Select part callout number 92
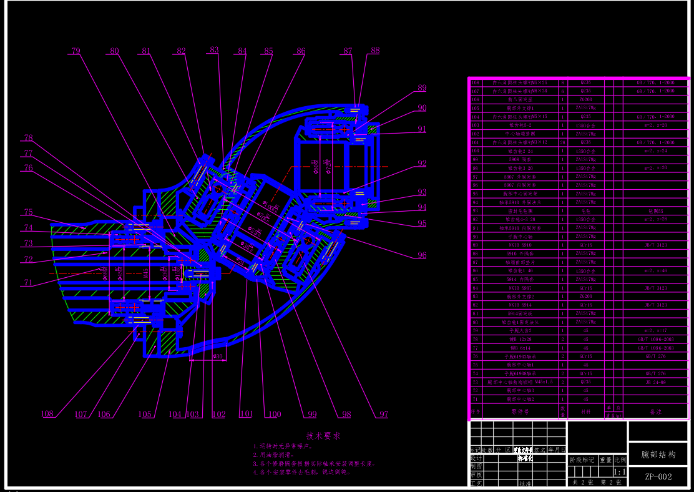Image resolution: width=694 pixels, height=492 pixels. [x=423, y=164]
